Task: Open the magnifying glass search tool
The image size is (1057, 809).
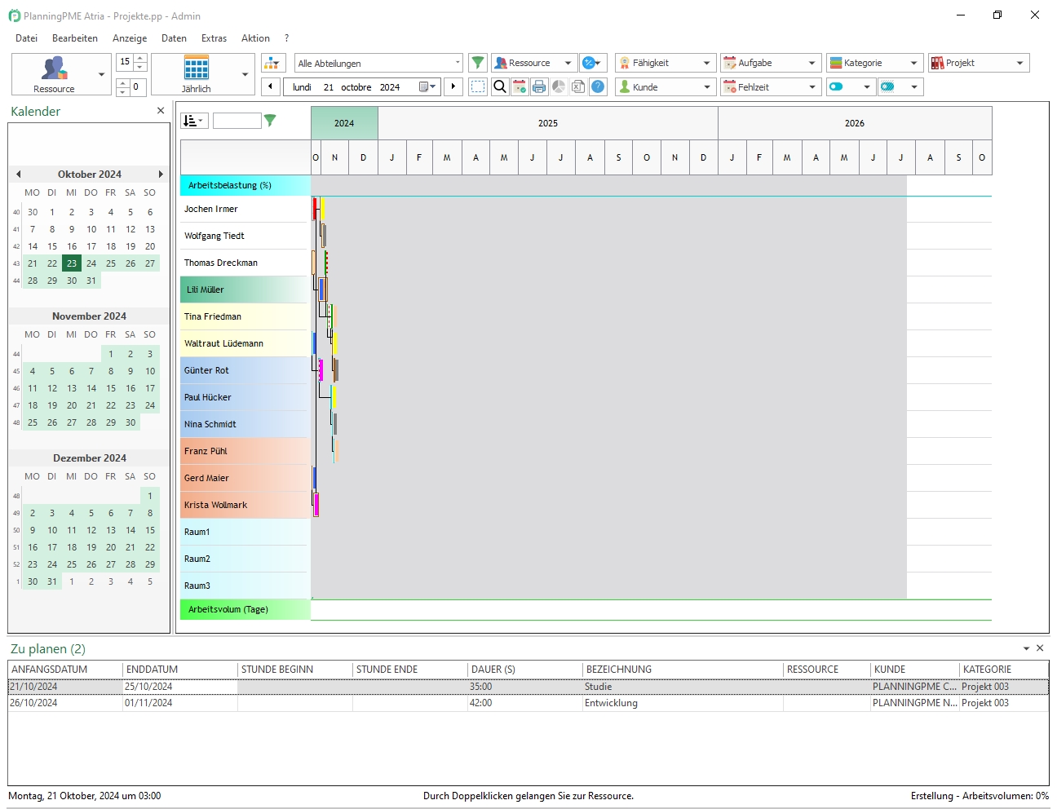Action: 500,86
